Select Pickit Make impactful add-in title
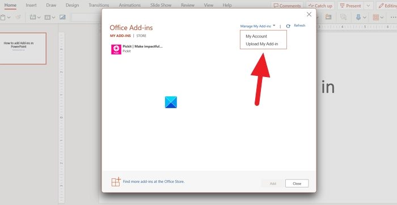The width and height of the screenshot is (397, 205). pos(142,46)
